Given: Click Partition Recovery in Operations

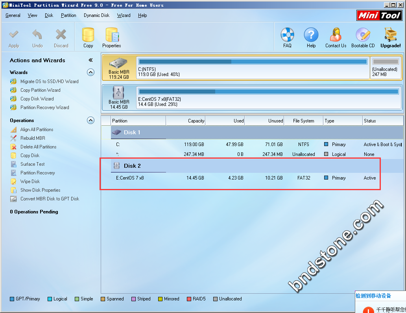Looking at the screenshot, I should coord(37,173).
